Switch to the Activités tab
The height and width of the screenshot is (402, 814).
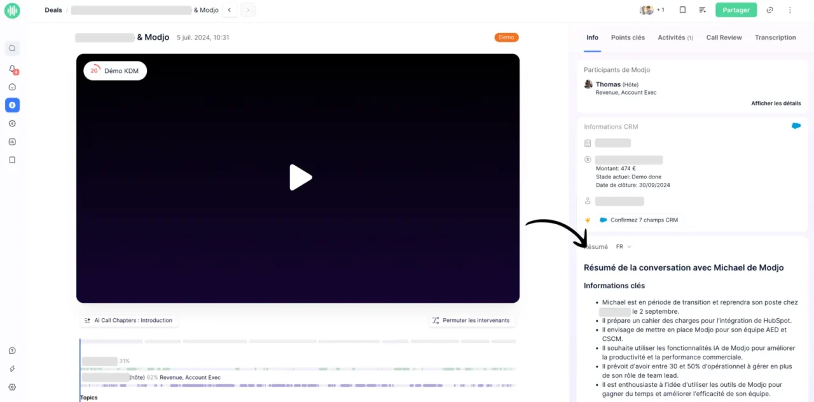[675, 37]
